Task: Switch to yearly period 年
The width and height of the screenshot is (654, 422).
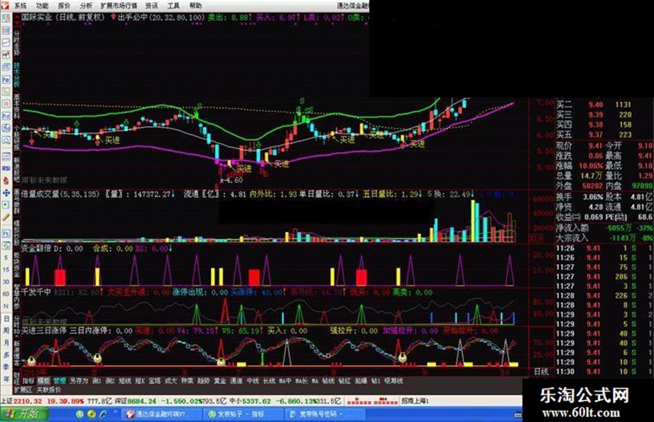Action: (6, 379)
